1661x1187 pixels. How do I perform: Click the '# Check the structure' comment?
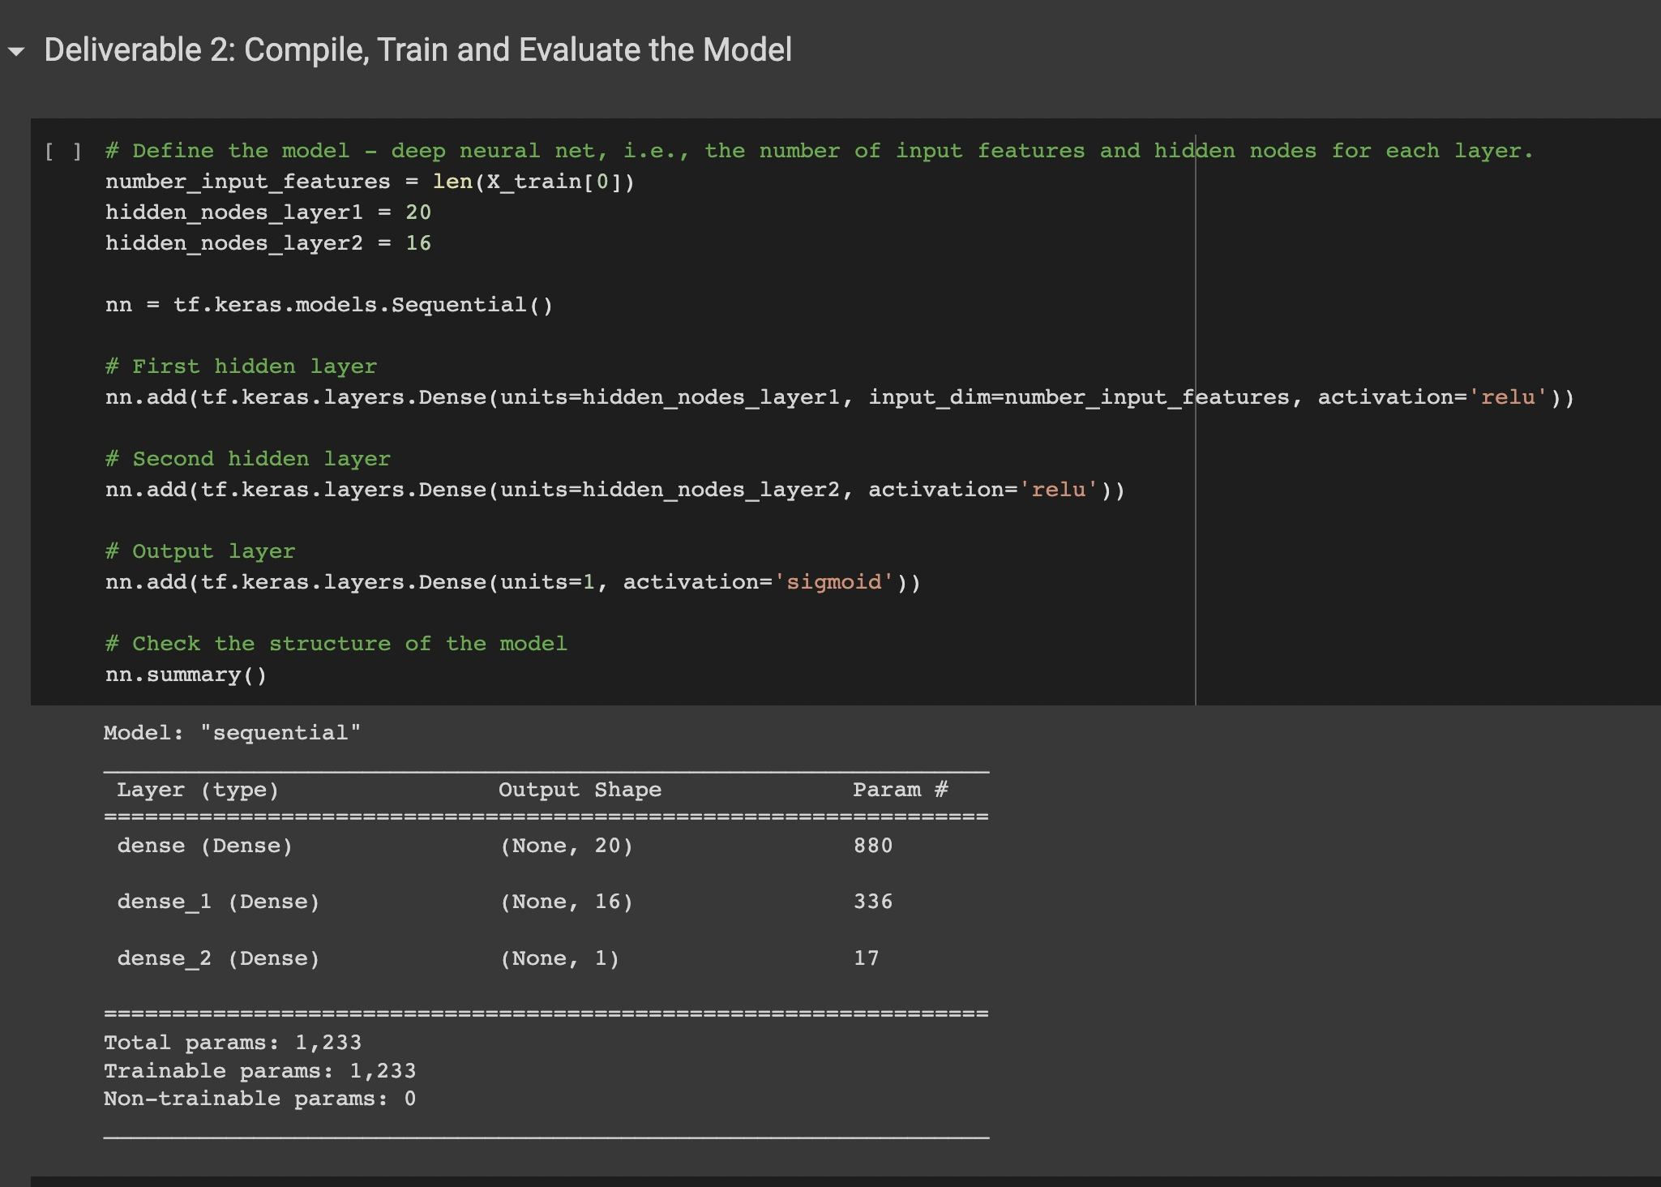click(x=336, y=645)
